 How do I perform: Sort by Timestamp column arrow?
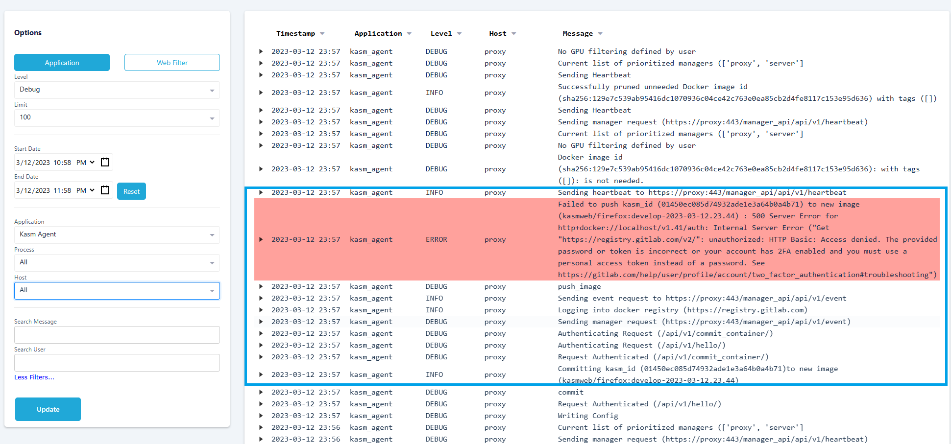pyautogui.click(x=322, y=34)
